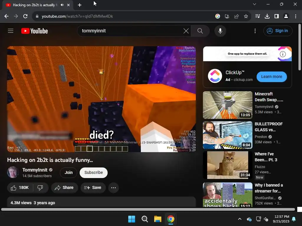Go back to the previous page
The width and height of the screenshot is (302, 226).
coord(6,16)
